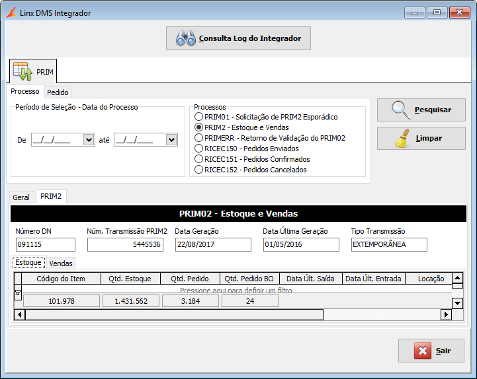Choose RICEC151 Pedidos Confirmados radio
Image resolution: width=477 pixels, height=379 pixels.
pos(198,159)
